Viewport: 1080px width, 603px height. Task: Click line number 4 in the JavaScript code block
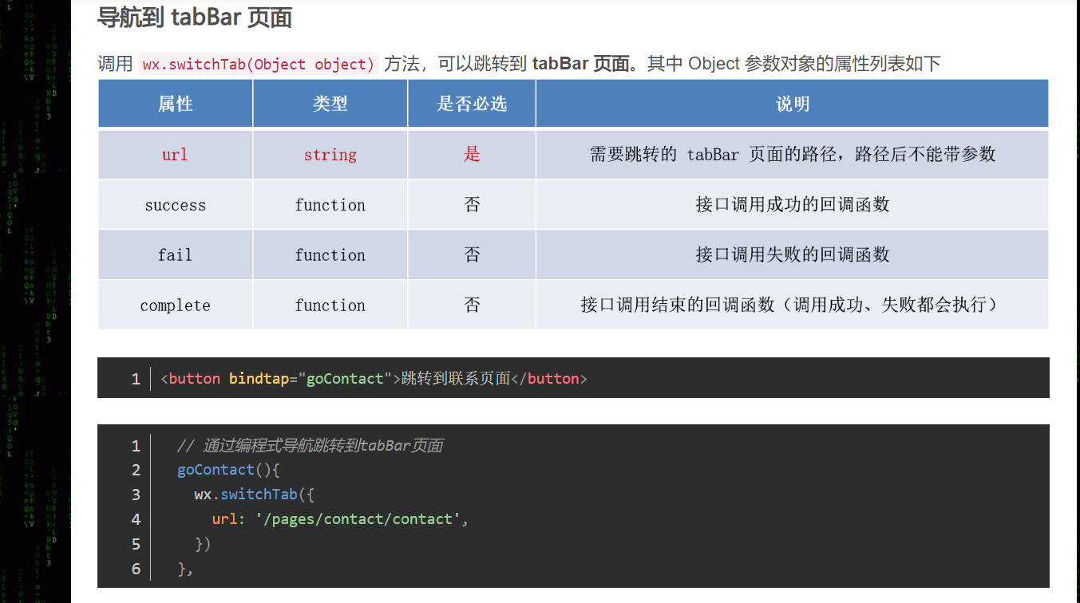136,519
